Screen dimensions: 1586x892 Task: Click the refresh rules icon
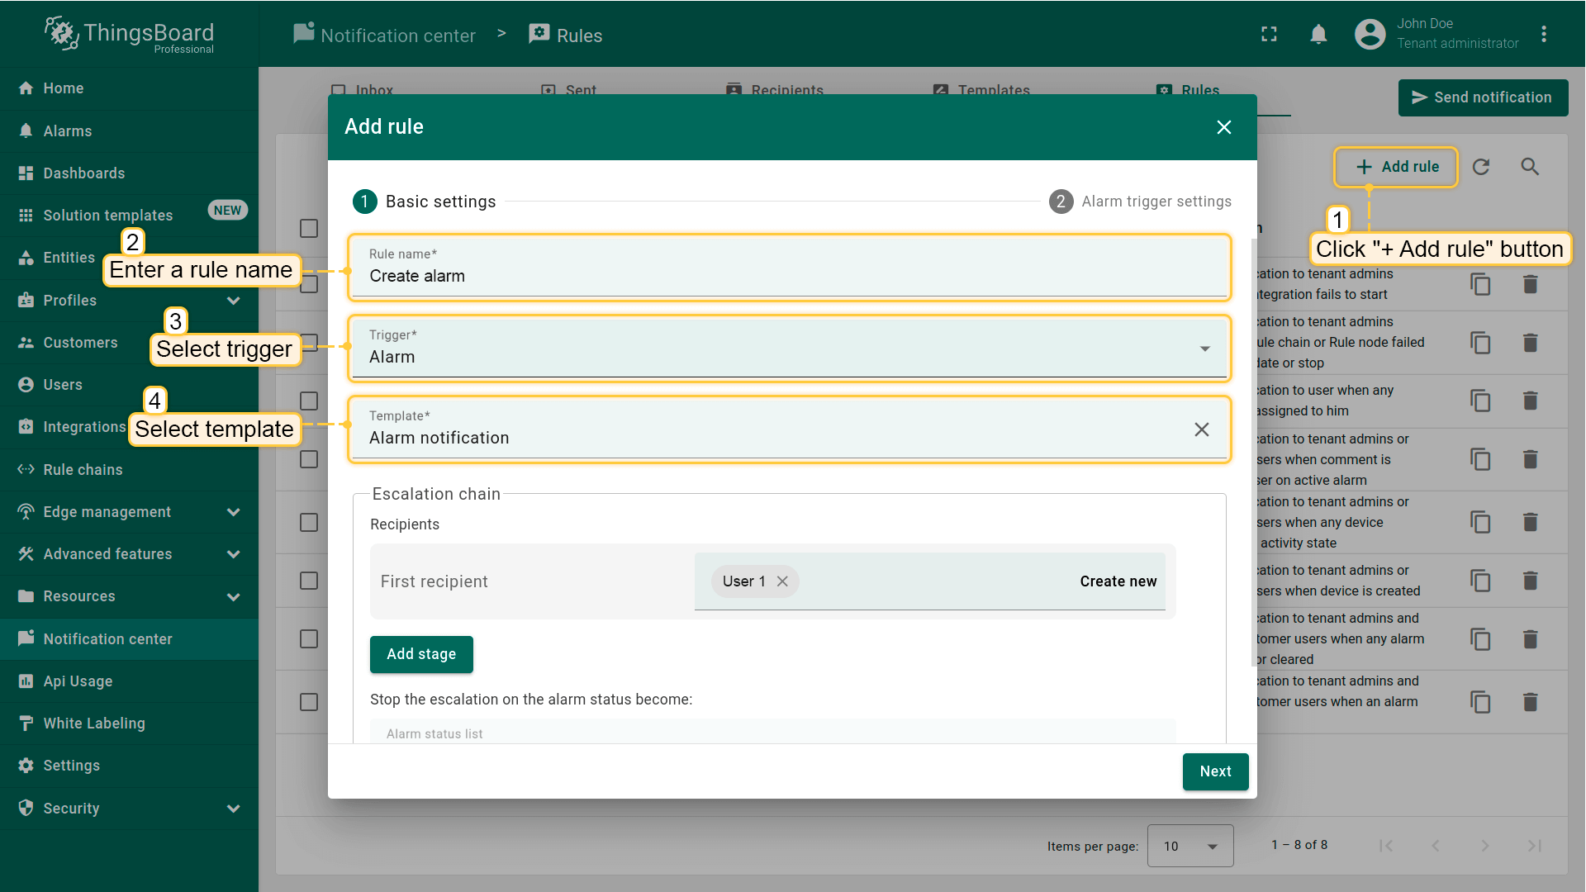pos(1481,167)
